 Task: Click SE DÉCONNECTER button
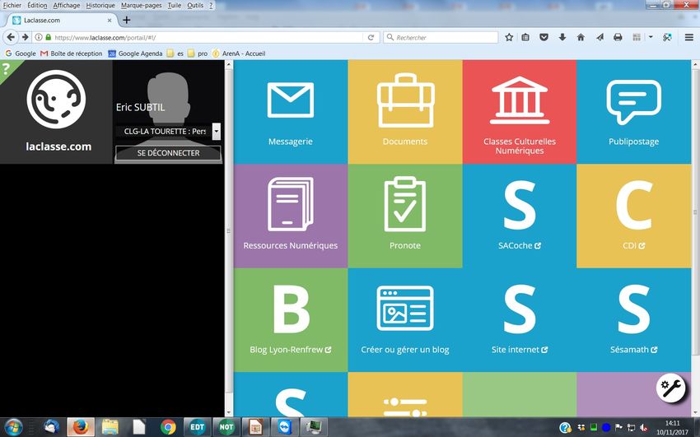point(168,153)
